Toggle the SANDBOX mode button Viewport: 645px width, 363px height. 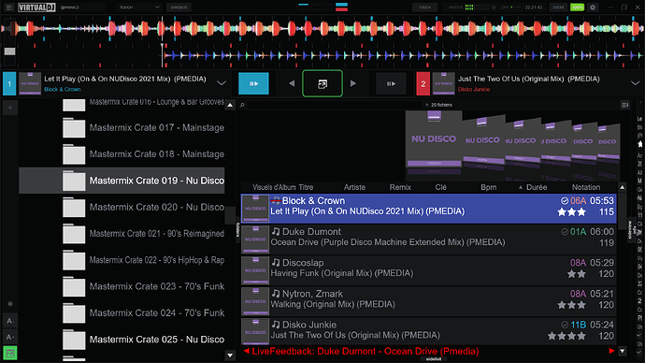click(179, 7)
